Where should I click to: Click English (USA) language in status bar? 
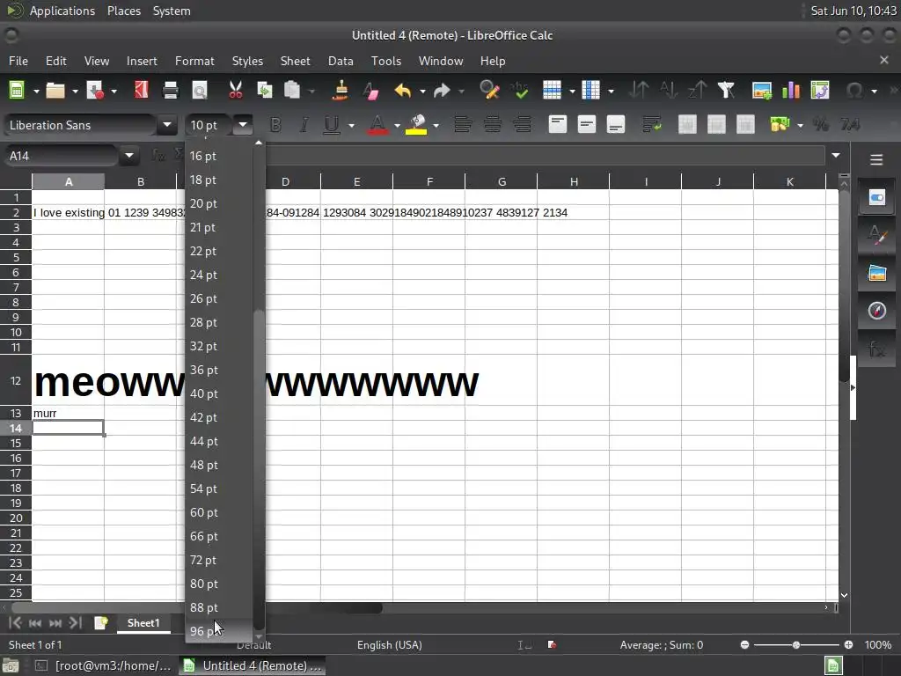click(390, 645)
